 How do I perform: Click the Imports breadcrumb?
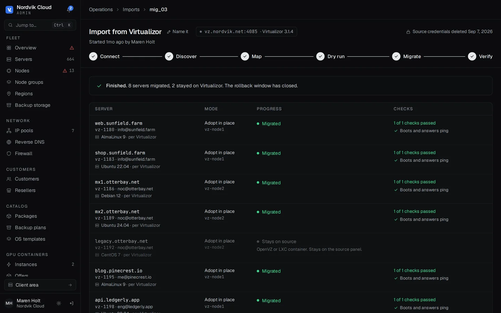tap(131, 9)
